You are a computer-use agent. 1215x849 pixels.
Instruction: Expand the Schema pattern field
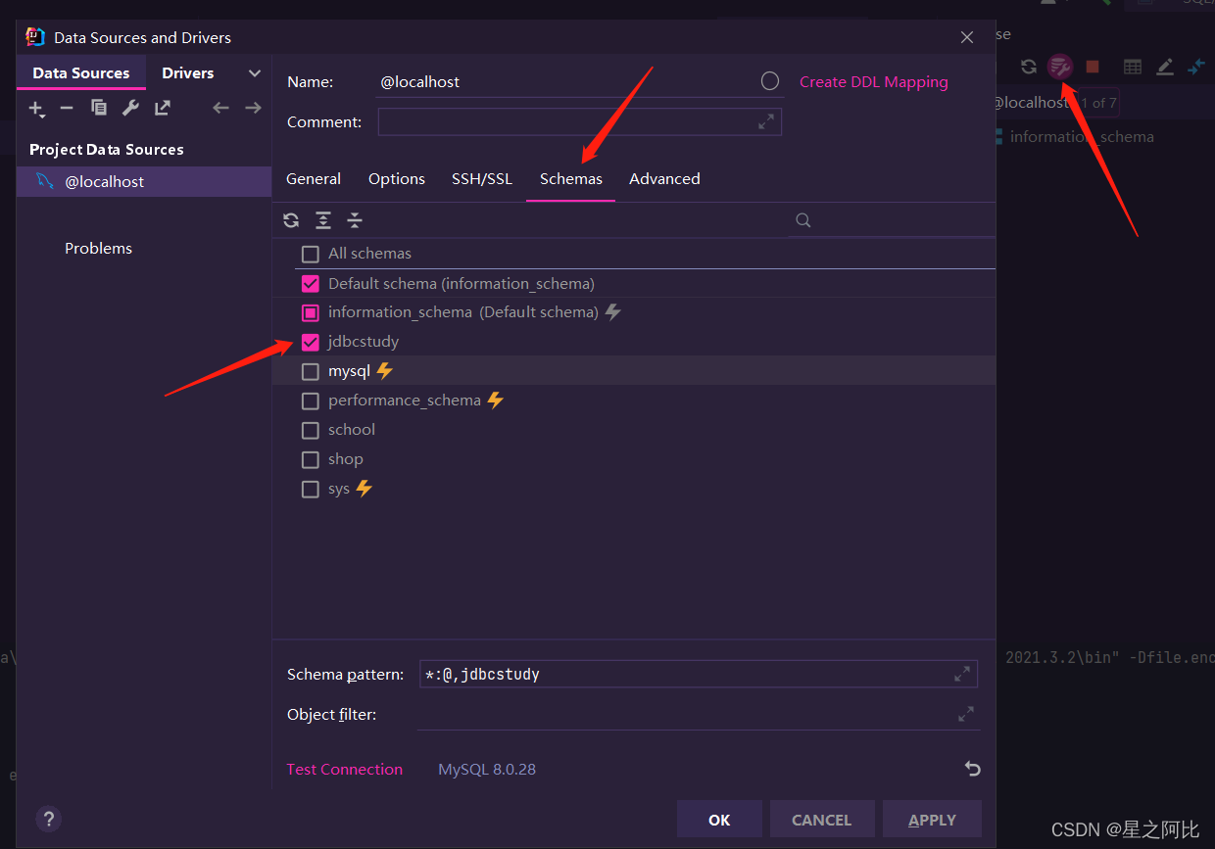962,674
